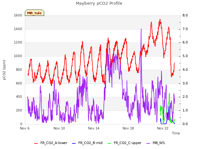Click the Nov 10 x-axis tick label
The image size is (199, 149).
(x=59, y=128)
